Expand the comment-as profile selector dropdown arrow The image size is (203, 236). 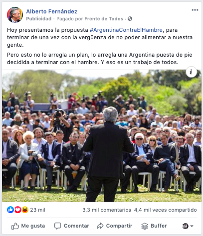tap(192, 226)
